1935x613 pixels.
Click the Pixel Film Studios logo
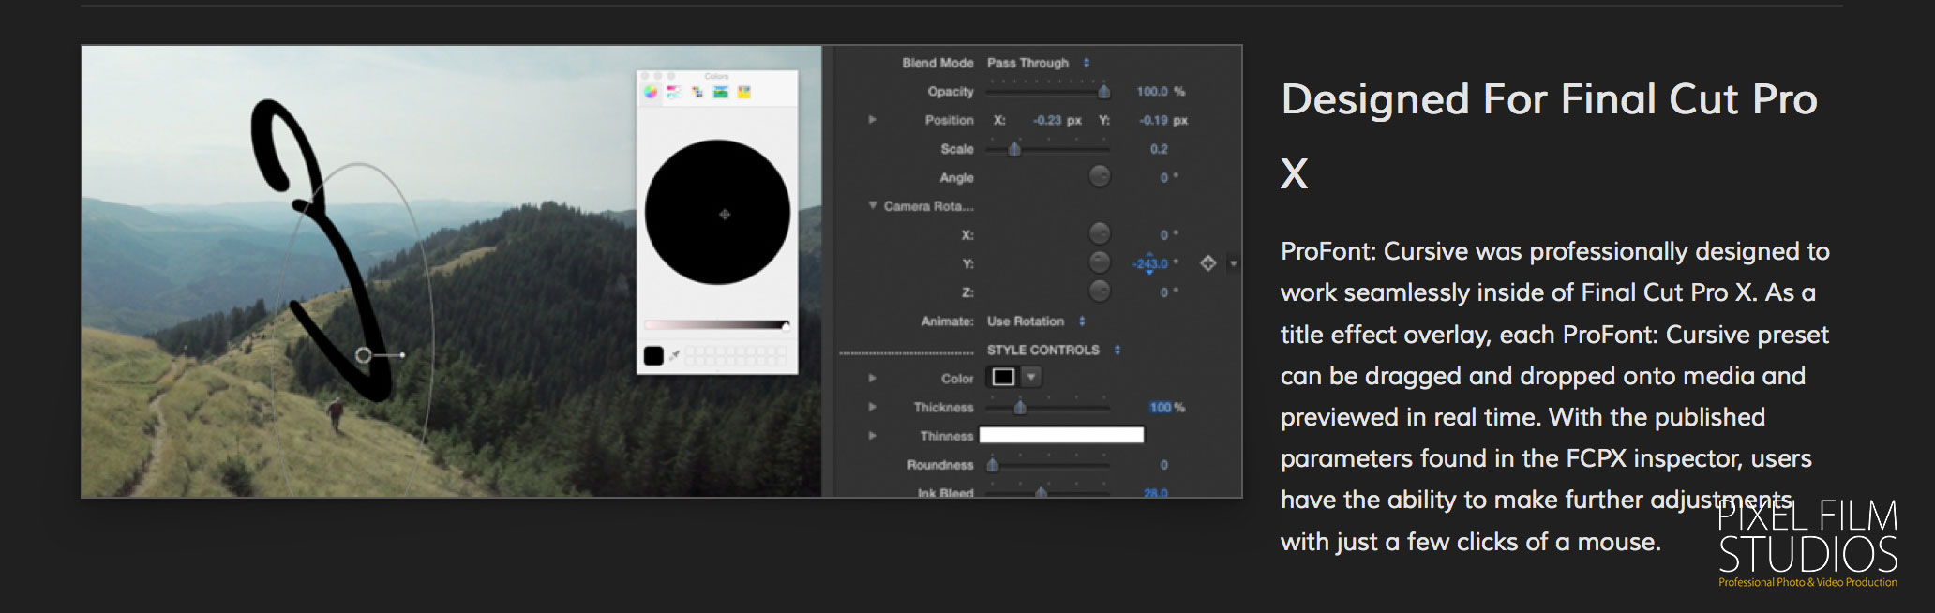click(1807, 544)
